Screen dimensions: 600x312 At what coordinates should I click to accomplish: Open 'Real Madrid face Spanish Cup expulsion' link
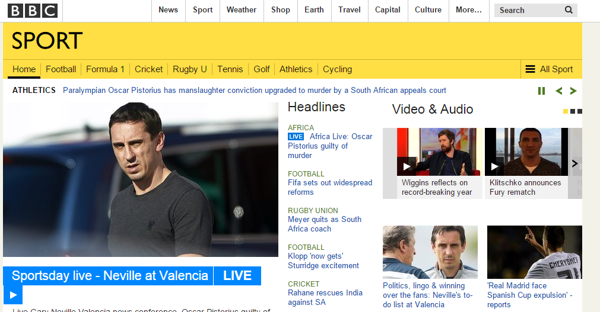click(530, 295)
